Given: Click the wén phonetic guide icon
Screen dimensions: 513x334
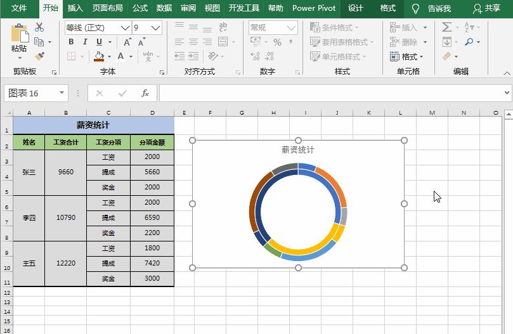Looking at the screenshot, I should [148, 56].
